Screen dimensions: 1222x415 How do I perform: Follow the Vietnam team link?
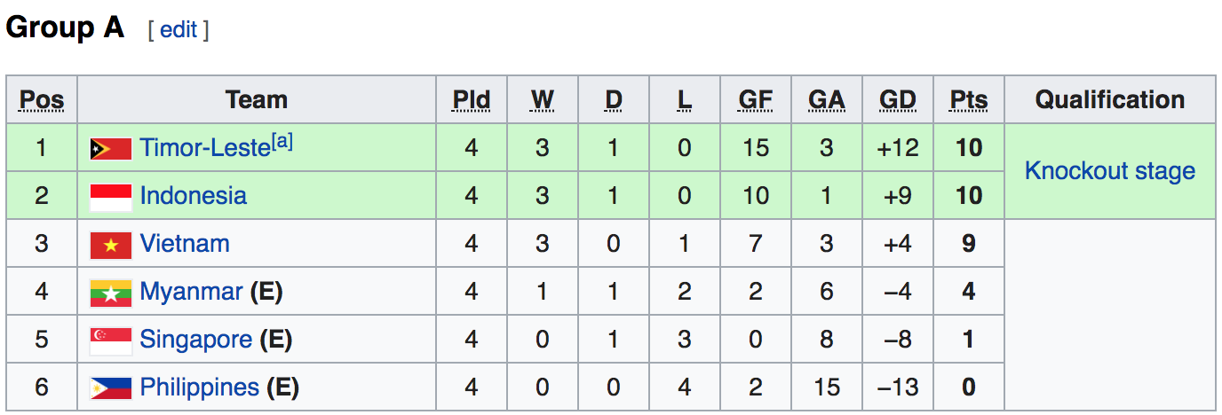click(x=185, y=243)
